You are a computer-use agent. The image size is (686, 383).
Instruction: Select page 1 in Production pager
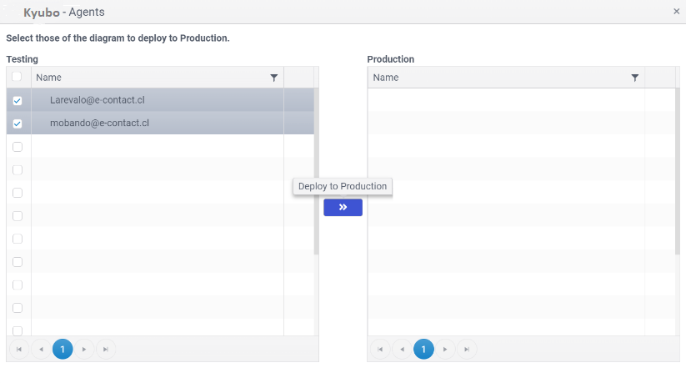423,349
